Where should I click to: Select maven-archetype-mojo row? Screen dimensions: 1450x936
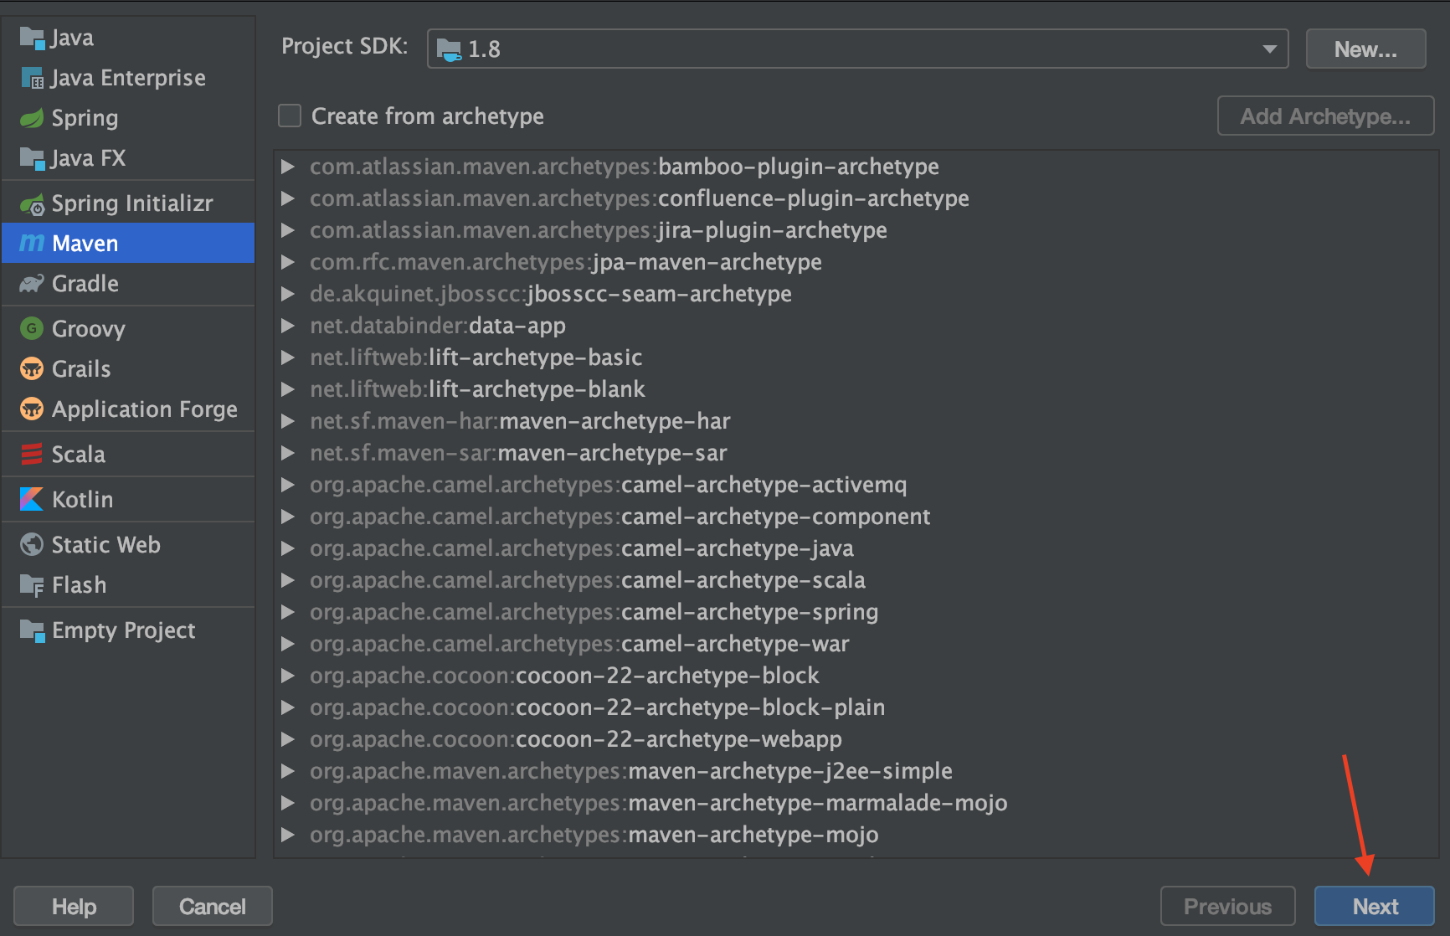(856, 835)
